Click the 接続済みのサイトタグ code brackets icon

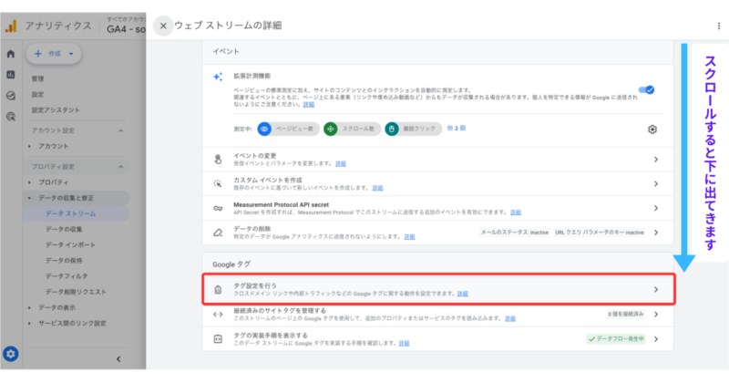tap(218, 314)
